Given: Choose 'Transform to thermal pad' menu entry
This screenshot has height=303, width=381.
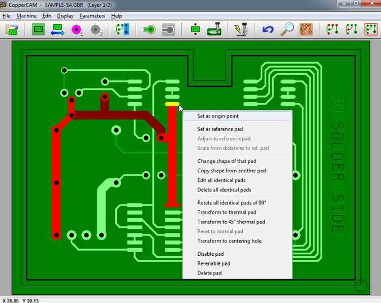Looking at the screenshot, I should (x=227, y=213).
